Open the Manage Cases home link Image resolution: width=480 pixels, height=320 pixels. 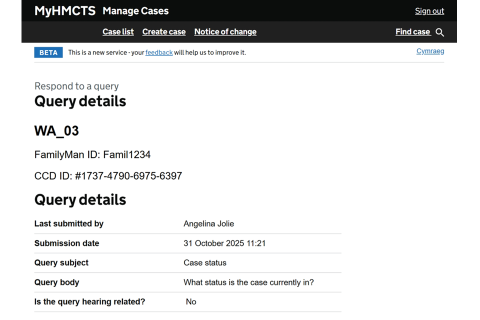click(135, 11)
